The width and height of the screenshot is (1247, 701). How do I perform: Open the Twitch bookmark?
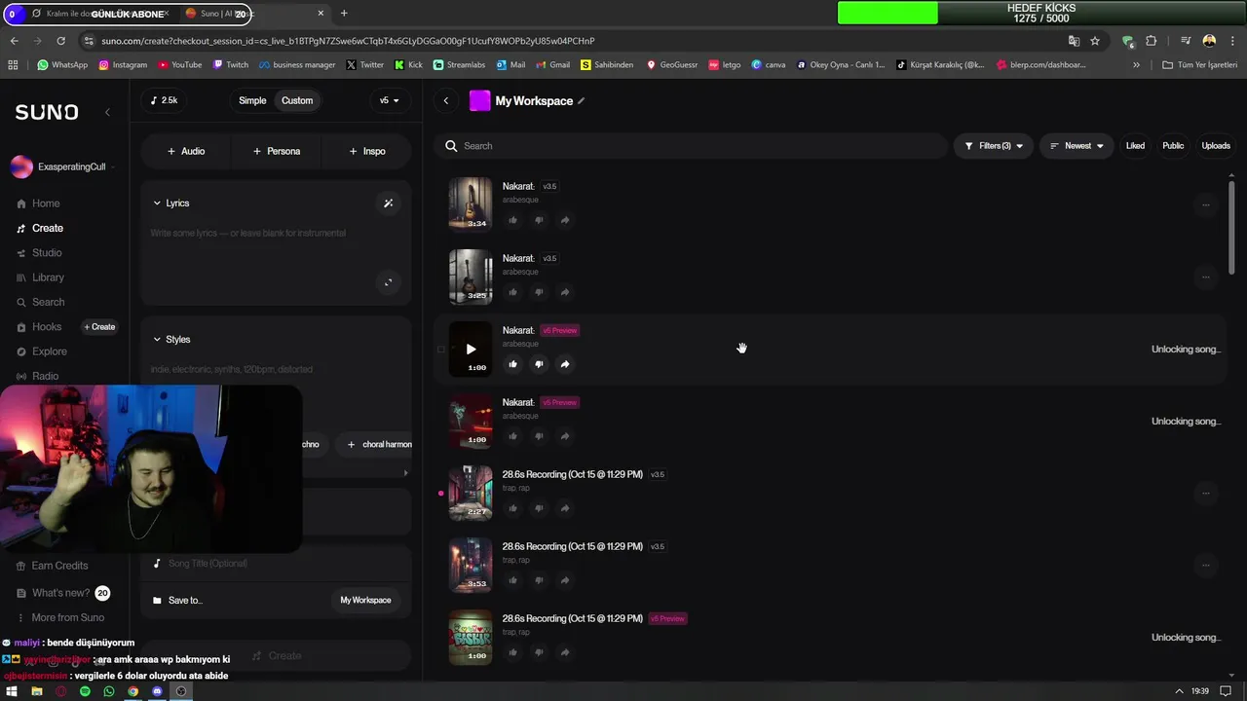pyautogui.click(x=230, y=65)
